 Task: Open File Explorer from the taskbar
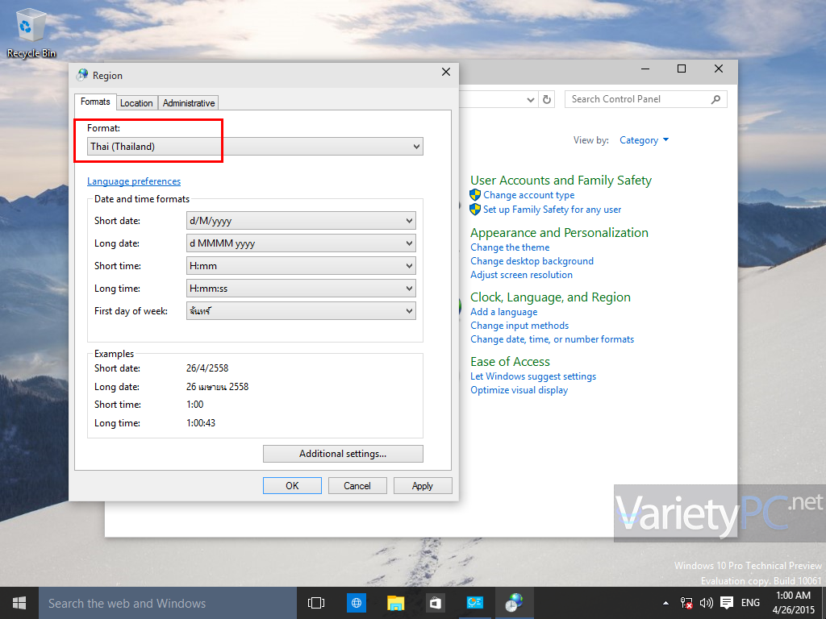(395, 603)
